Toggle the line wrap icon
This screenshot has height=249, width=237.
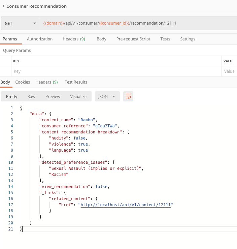128,96
